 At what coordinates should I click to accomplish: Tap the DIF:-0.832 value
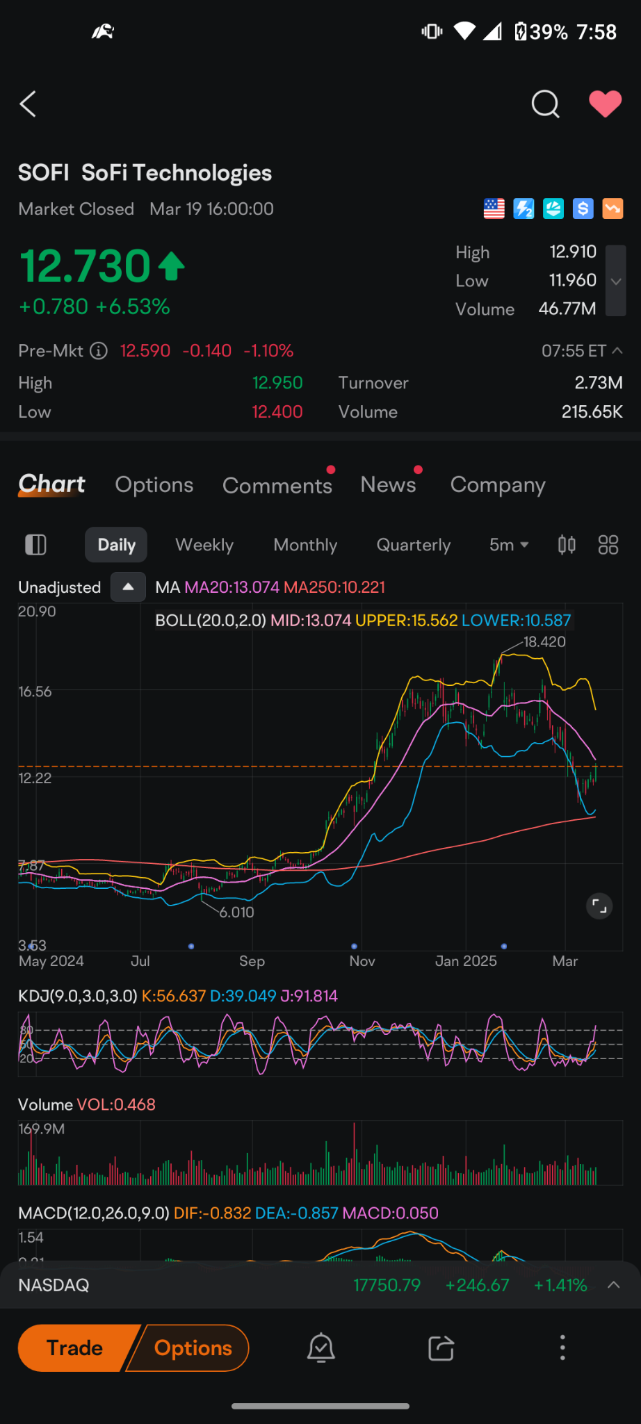[213, 1213]
